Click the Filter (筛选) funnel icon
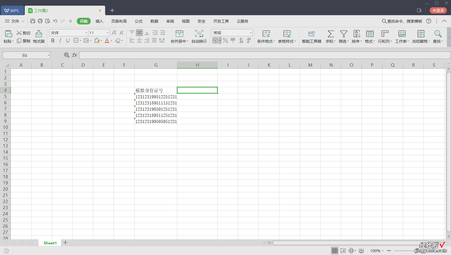The height and width of the screenshot is (255, 451). [344, 34]
